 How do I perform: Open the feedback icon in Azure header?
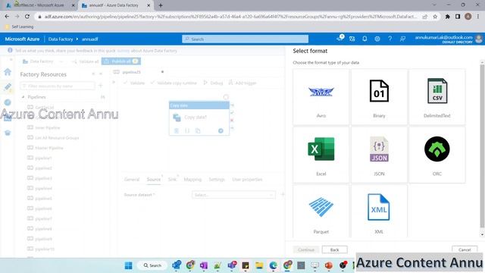pyautogui.click(x=402, y=39)
